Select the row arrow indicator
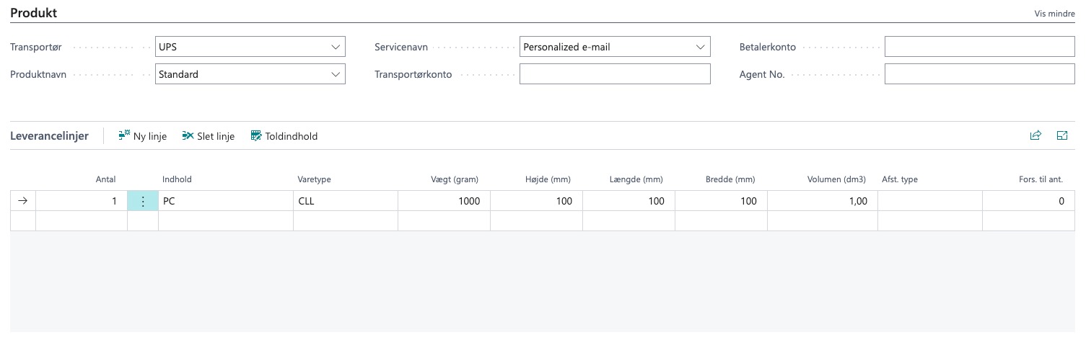This screenshot has width=1086, height=345. click(22, 202)
